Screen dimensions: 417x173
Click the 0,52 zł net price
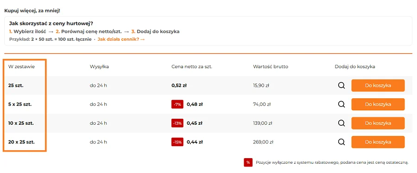[x=179, y=86]
